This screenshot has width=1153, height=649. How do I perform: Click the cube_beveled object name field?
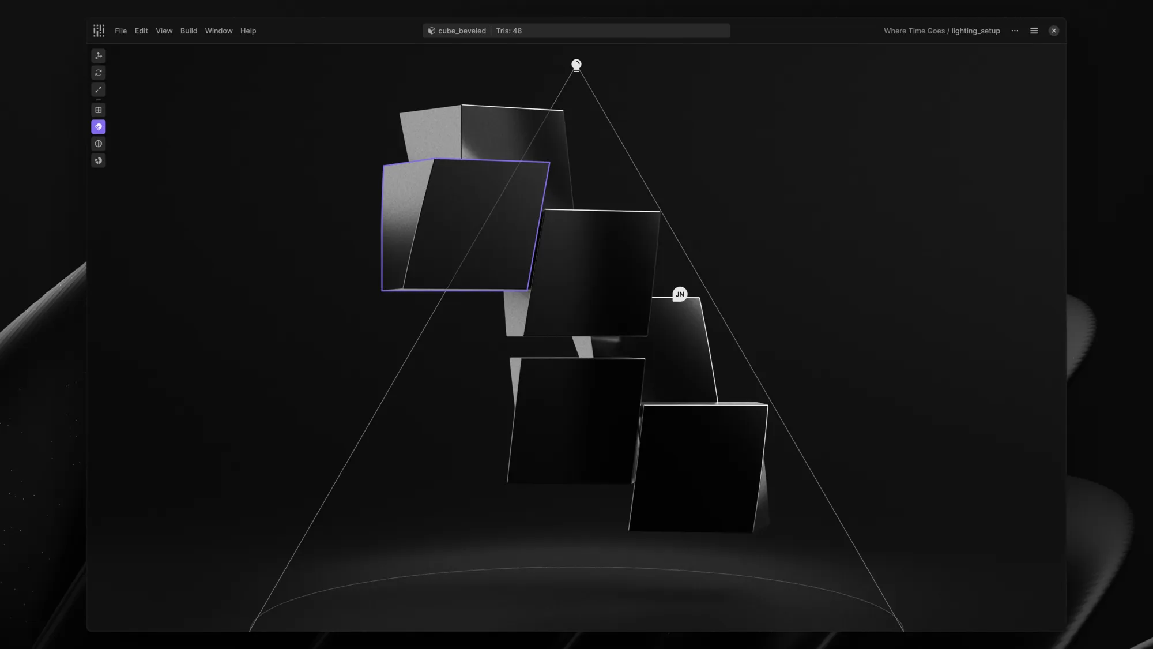(461, 31)
